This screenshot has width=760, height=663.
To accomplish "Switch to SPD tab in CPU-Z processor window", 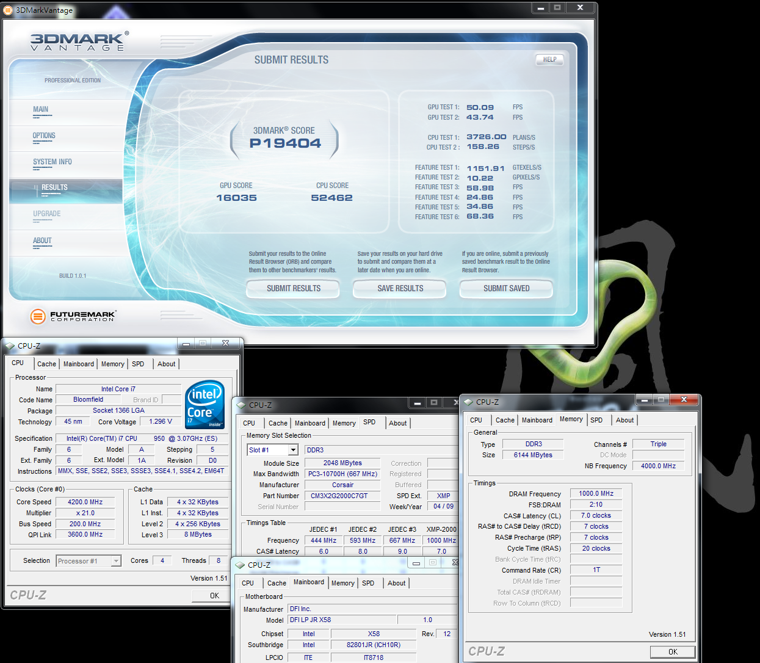I will (139, 364).
